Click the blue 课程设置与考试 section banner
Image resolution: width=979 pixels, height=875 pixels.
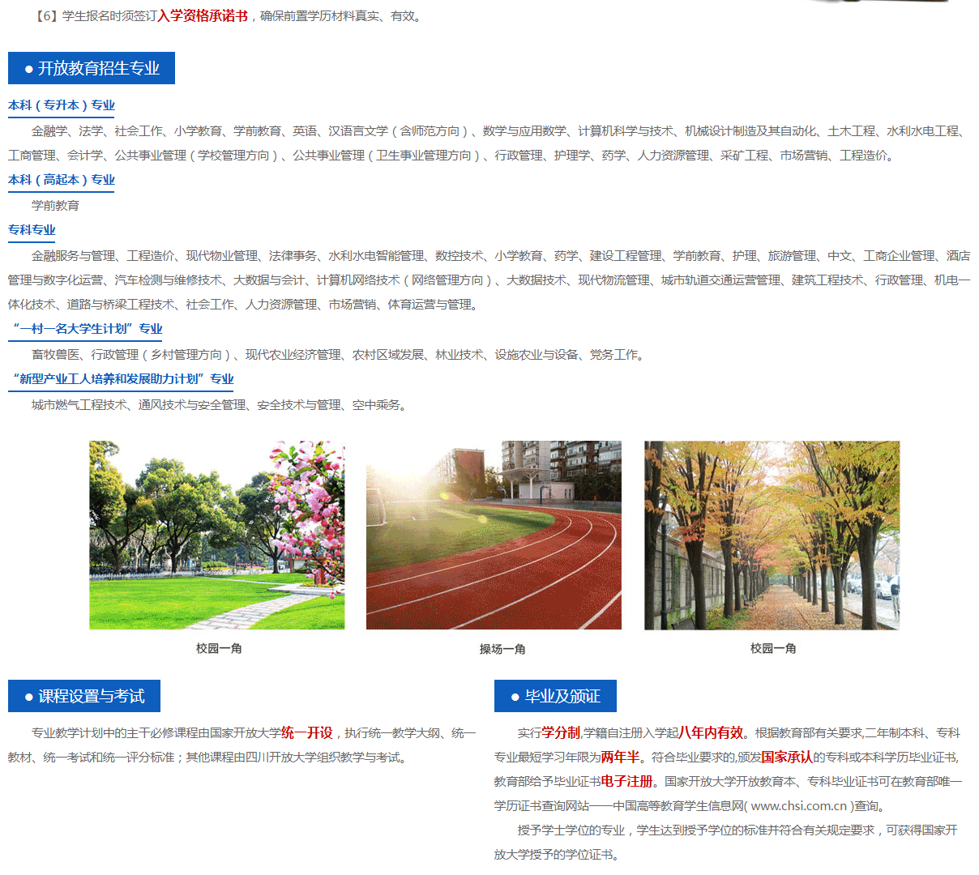click(85, 695)
